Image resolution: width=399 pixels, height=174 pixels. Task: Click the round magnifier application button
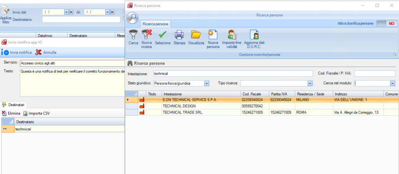click(x=132, y=18)
